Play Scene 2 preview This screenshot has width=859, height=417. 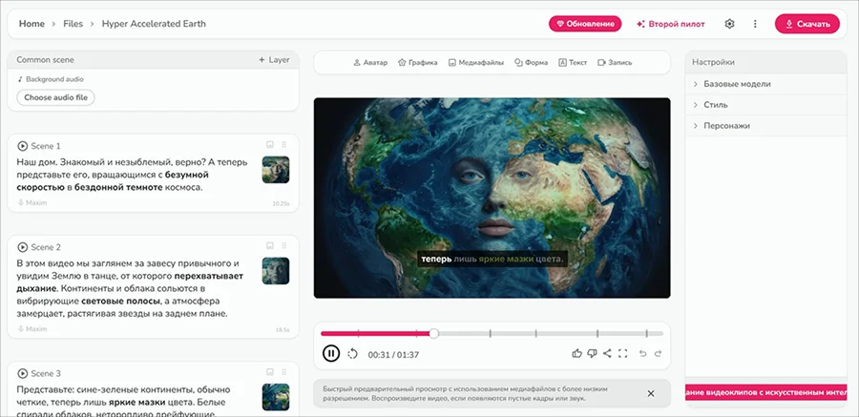[x=23, y=246]
